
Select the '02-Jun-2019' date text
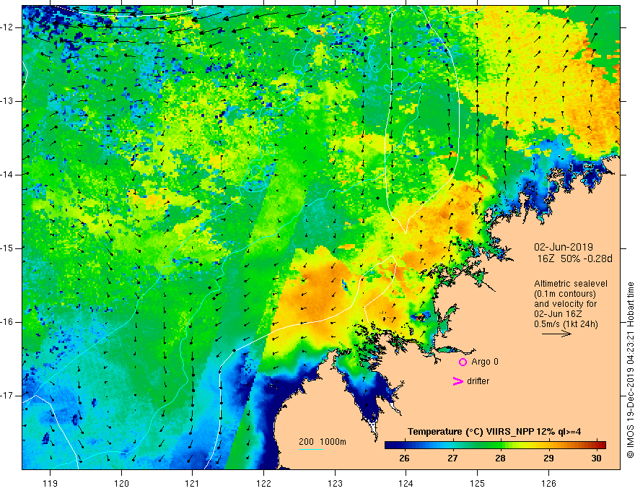[x=564, y=247]
